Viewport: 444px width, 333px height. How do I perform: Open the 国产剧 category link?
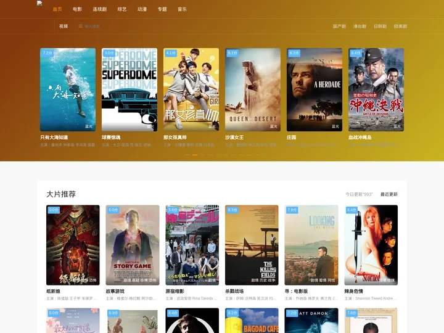(339, 27)
